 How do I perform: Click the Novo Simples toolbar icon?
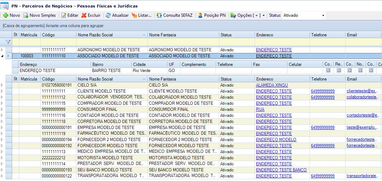(26, 15)
